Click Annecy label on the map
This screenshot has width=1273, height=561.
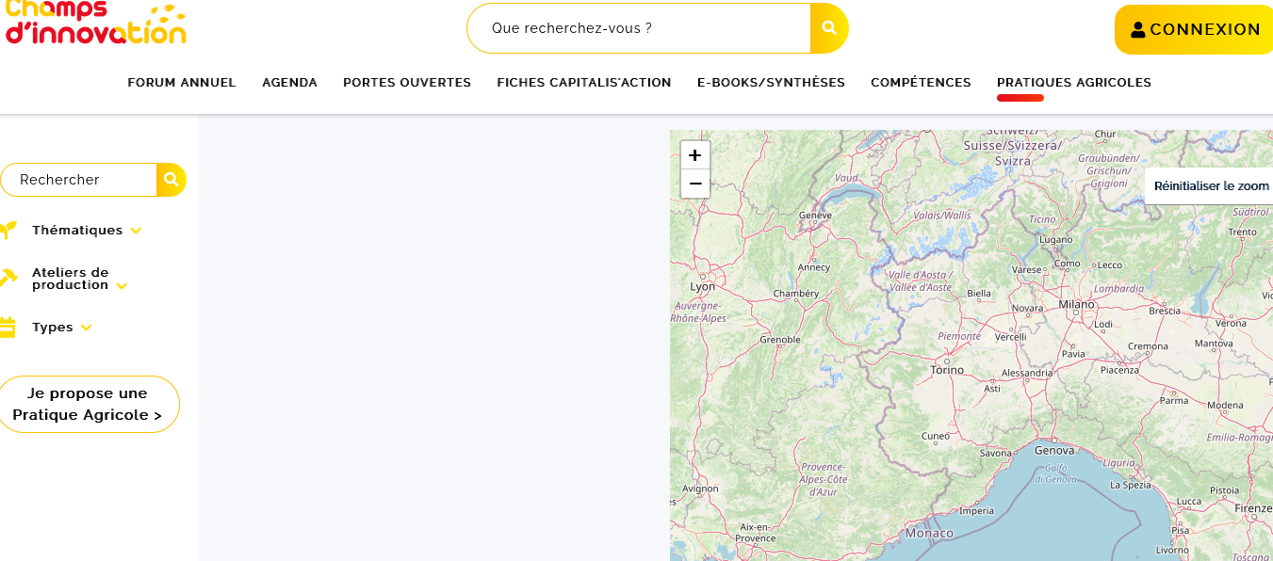814,267
